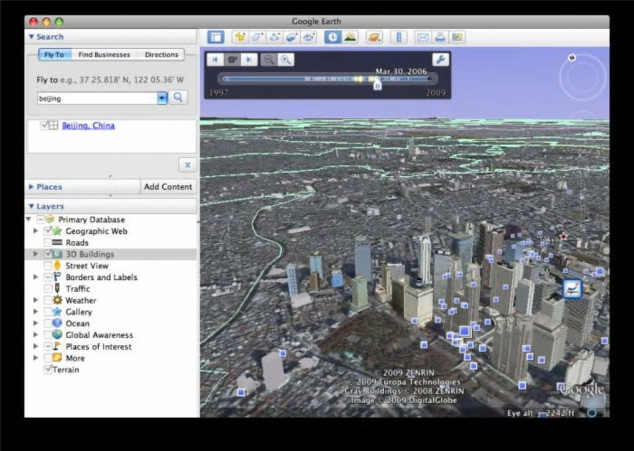Image resolution: width=634 pixels, height=451 pixels.
Task: Disable the Terrain layer checkbox
Action: click(x=48, y=370)
